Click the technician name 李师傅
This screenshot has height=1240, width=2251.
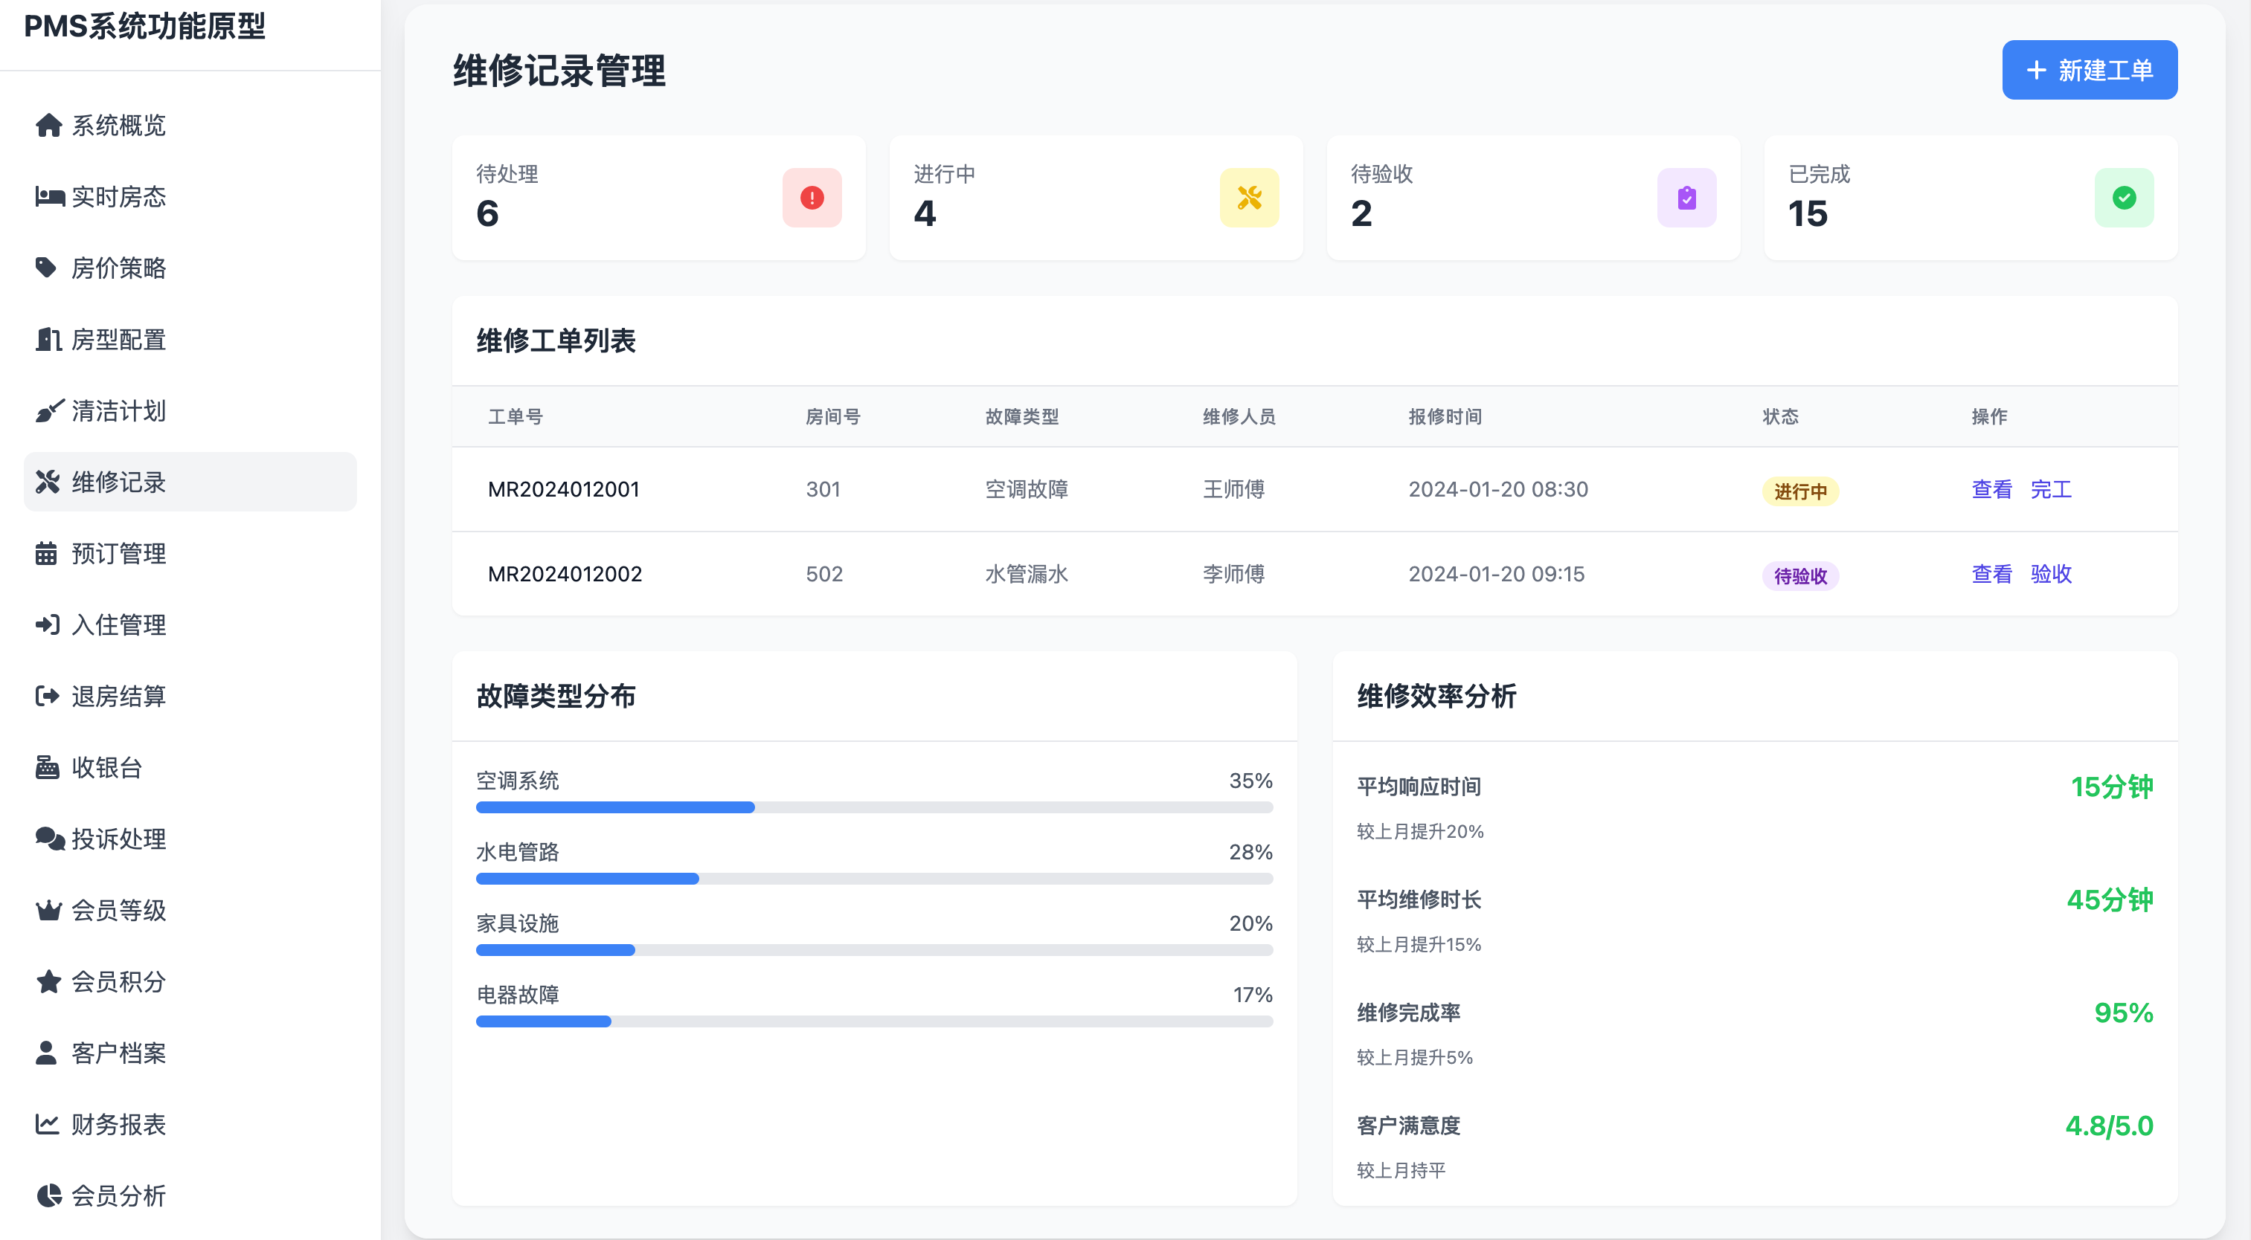[x=1234, y=575]
